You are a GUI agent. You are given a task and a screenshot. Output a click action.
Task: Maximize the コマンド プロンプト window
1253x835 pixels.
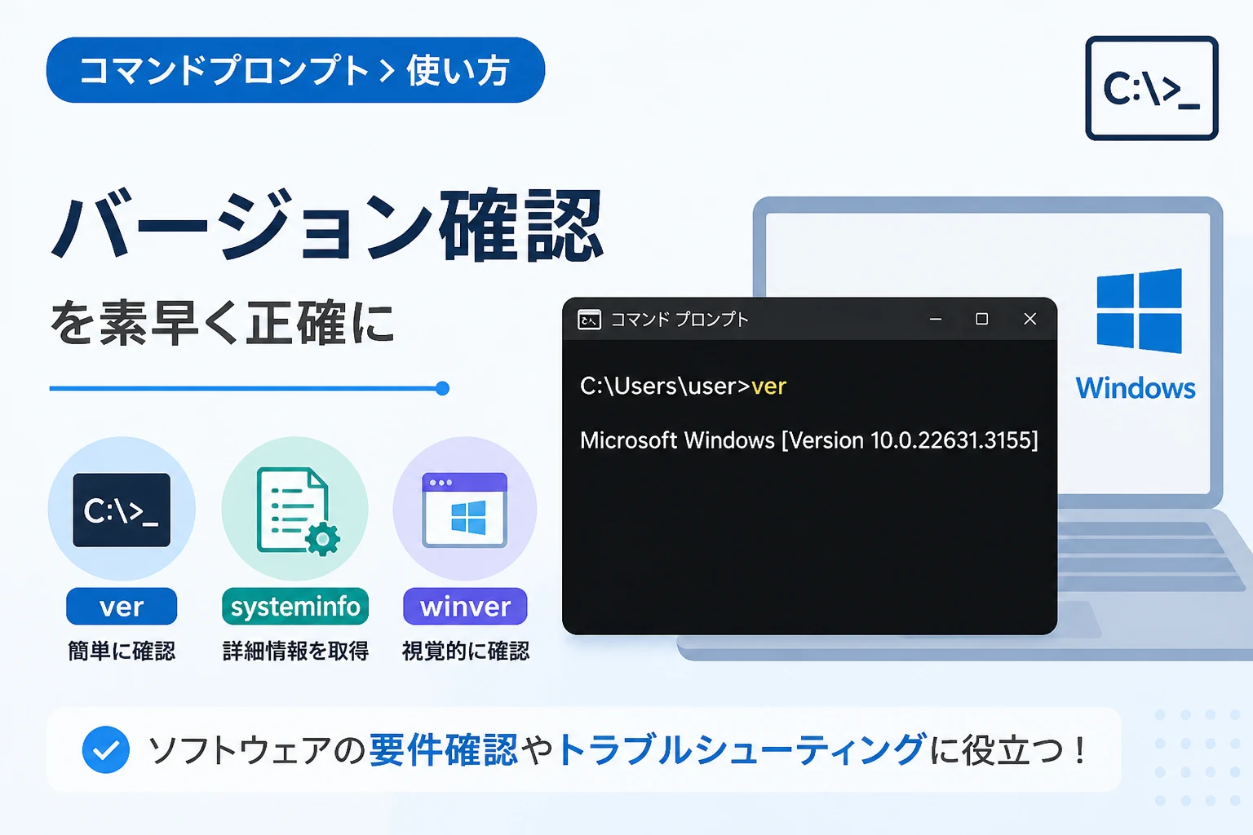tap(982, 319)
